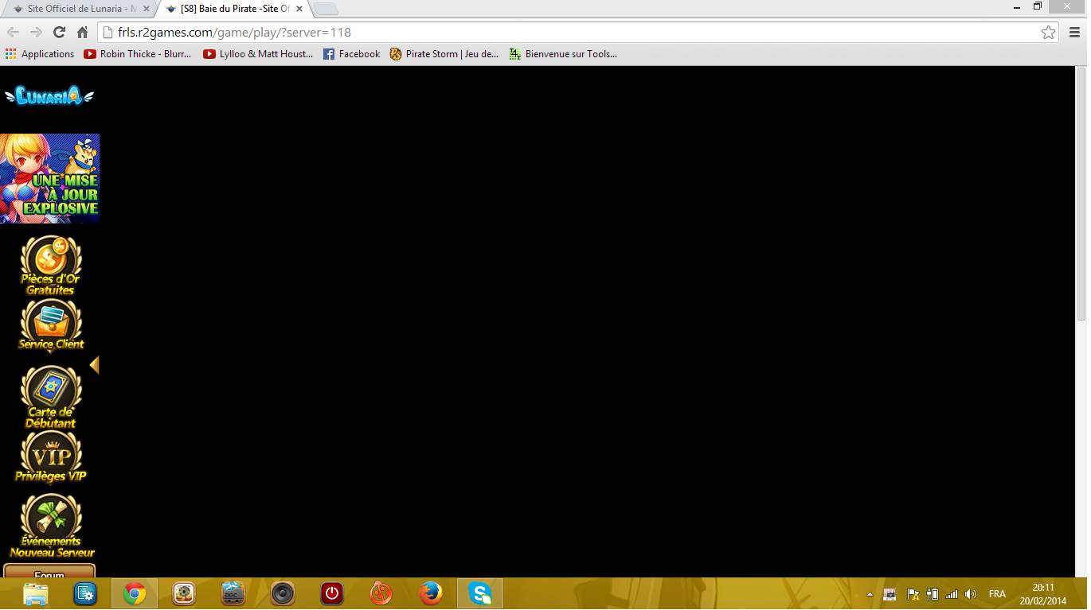The height and width of the screenshot is (610, 1091).
Task: Click the volume icon in system tray
Action: click(970, 594)
